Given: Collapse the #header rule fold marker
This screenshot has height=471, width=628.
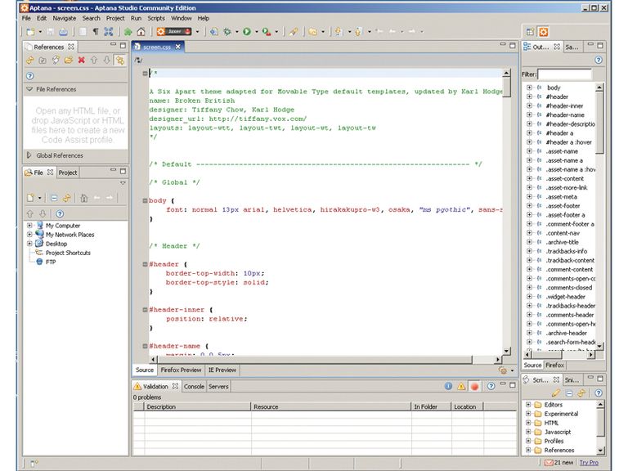Looking at the screenshot, I should tap(145, 264).
